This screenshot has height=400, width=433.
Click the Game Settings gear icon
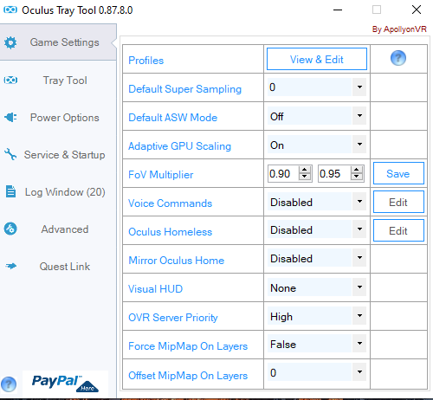10,42
